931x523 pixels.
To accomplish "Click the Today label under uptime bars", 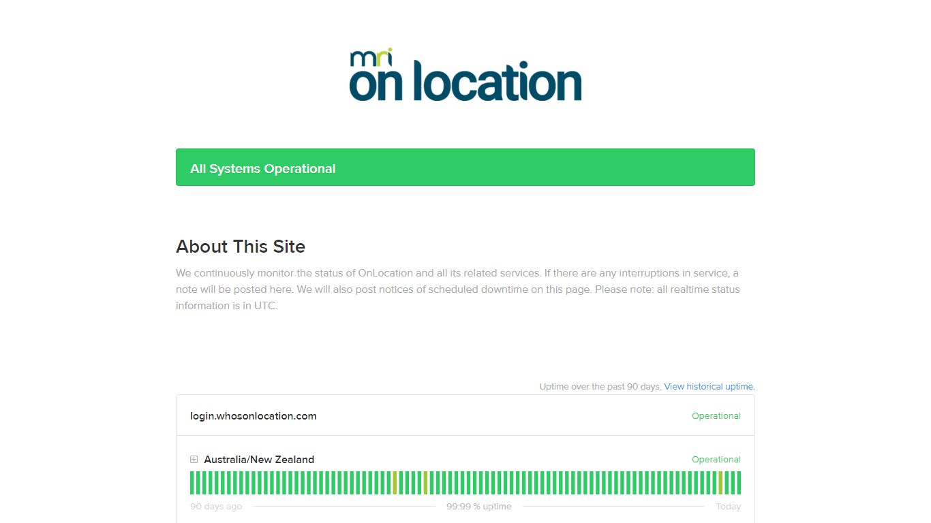I will [x=728, y=507].
